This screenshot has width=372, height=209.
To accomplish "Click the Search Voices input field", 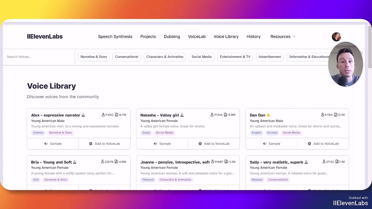I will coord(39,57).
